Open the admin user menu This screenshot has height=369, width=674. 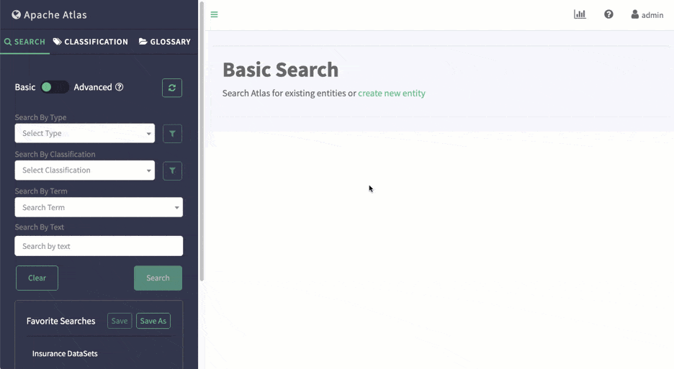(647, 15)
